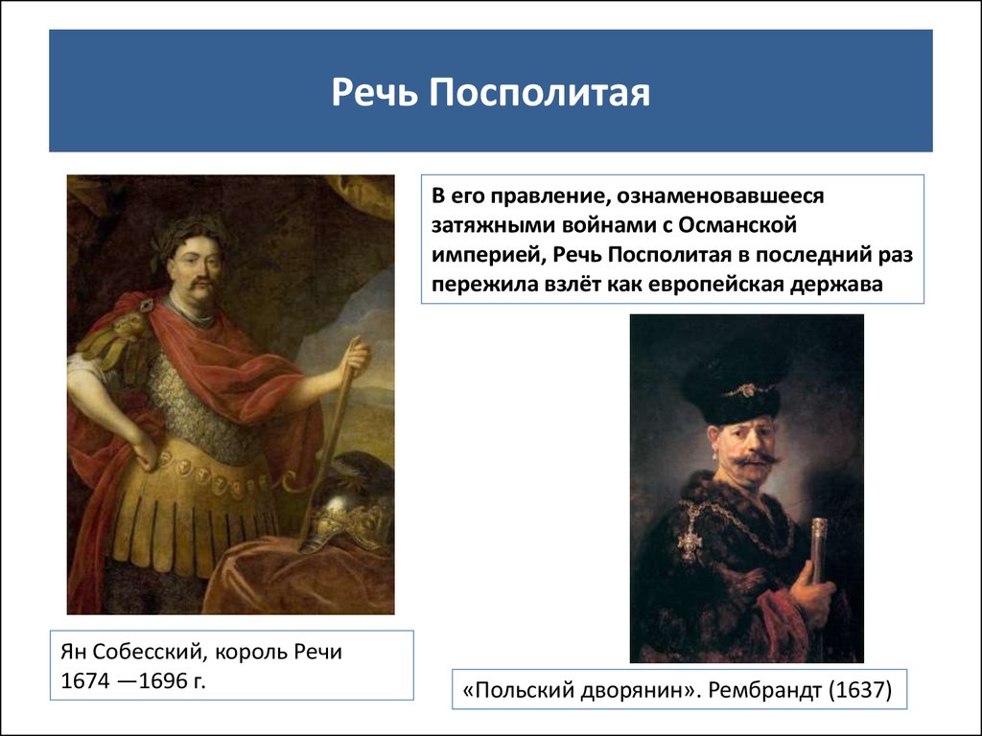Image resolution: width=982 pixels, height=736 pixels.
Task: Select the caption "Ян Собесский, король Речи"
Action: tap(201, 652)
